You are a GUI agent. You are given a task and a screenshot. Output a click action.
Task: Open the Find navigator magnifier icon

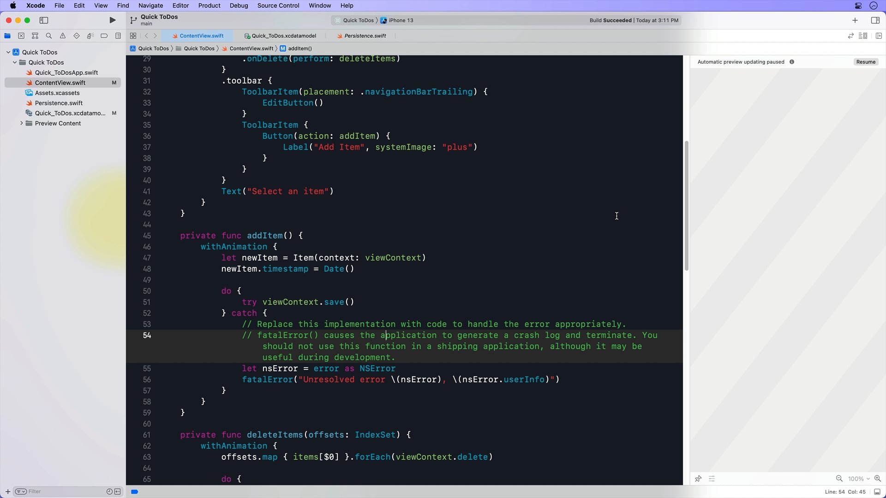pos(49,36)
